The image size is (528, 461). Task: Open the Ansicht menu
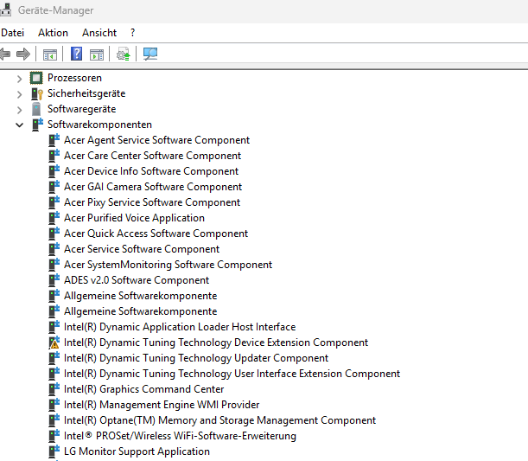99,33
